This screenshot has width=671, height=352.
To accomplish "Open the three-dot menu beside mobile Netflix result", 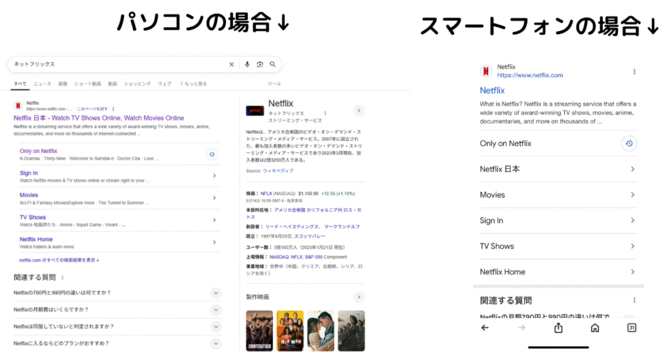I will click(634, 71).
